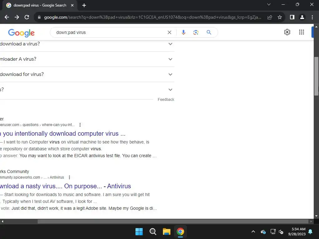
Task: Open OneDrive cloud tray icon
Action: tap(263, 232)
